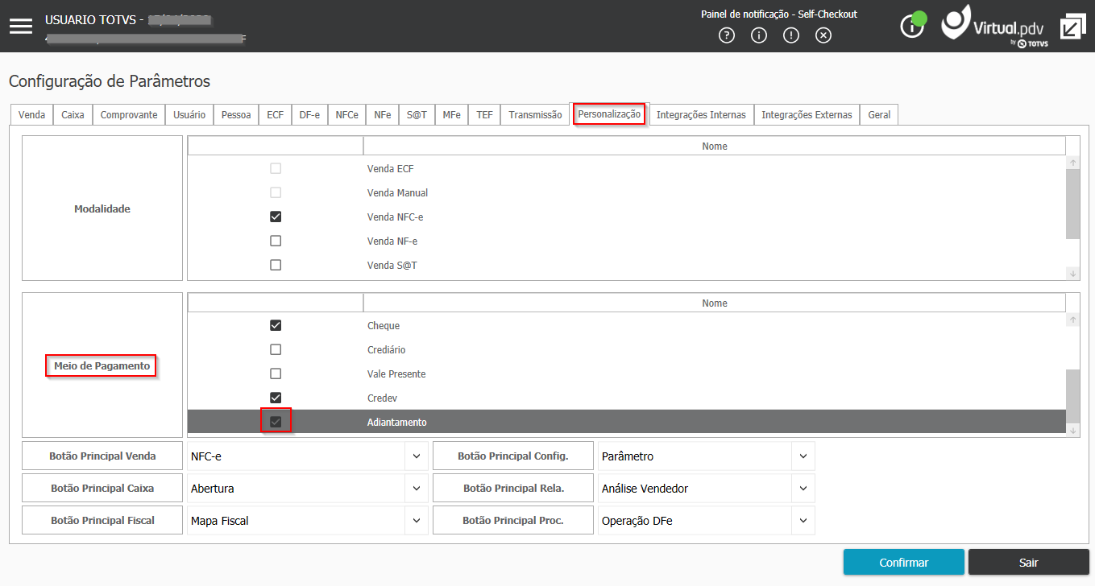The height and width of the screenshot is (586, 1095).
Task: Open the status info icon with green dot
Action: coord(912,24)
